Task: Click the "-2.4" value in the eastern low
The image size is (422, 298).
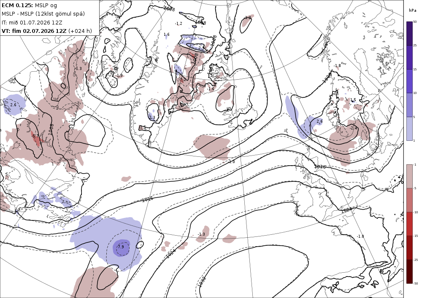Action: [x=353, y=128]
